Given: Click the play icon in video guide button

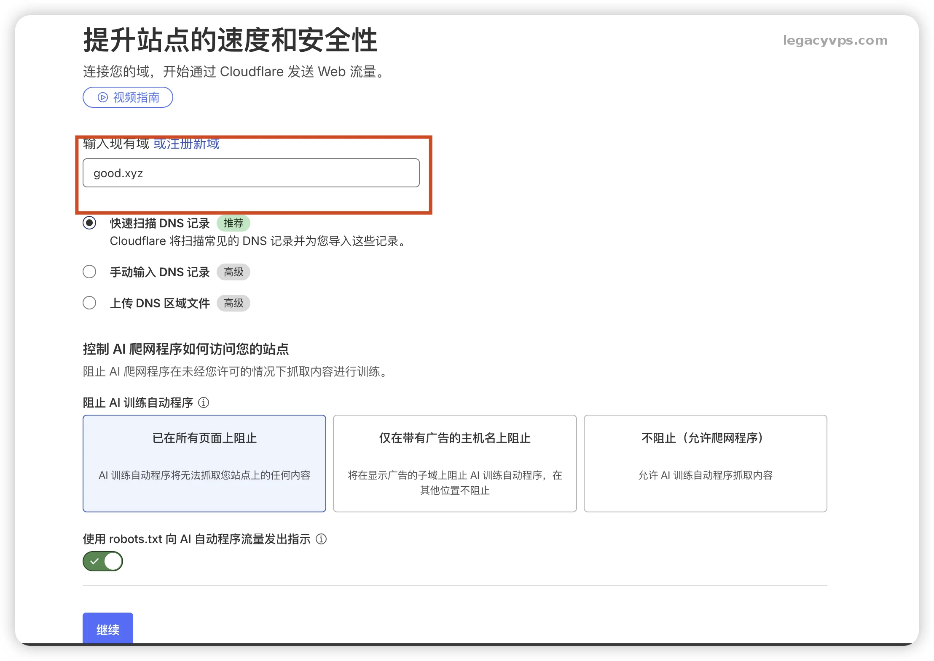Looking at the screenshot, I should click(x=102, y=97).
